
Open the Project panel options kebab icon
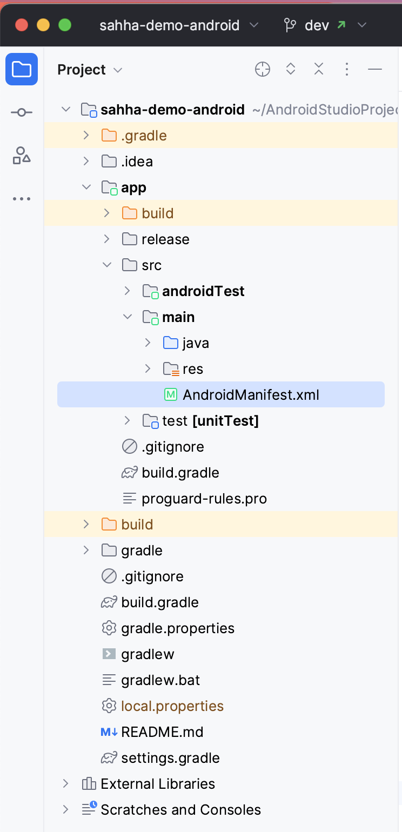pos(346,69)
